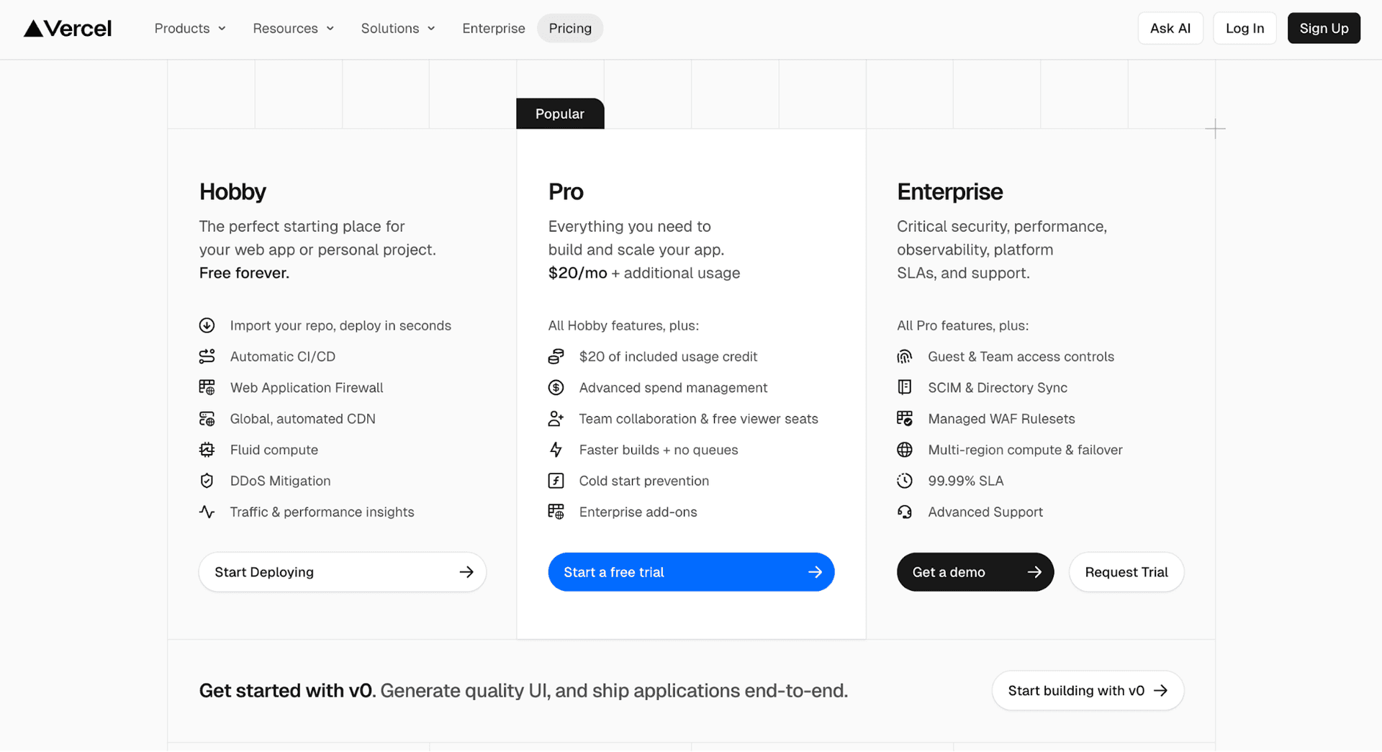
Task: Click the Vercel triangle logo
Action: tap(33, 28)
